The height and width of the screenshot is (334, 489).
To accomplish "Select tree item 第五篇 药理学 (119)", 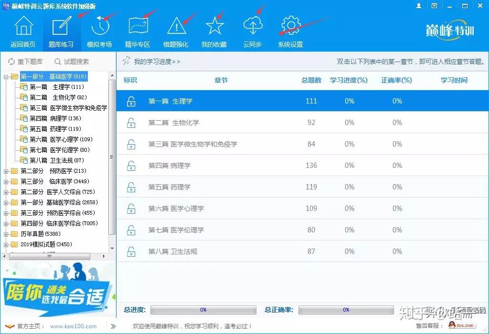I will pos(55,129).
